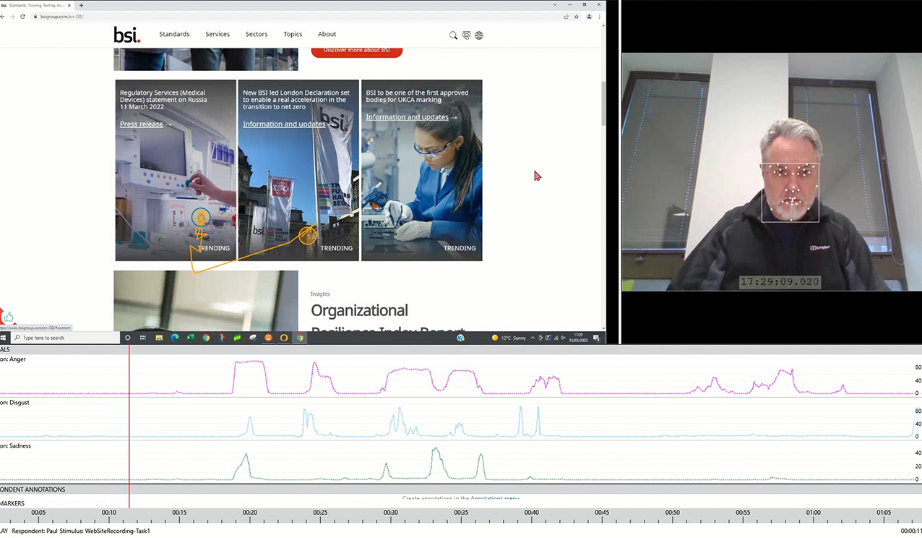The height and width of the screenshot is (538, 922).
Task: Open the Standards menu
Action: [x=174, y=34]
